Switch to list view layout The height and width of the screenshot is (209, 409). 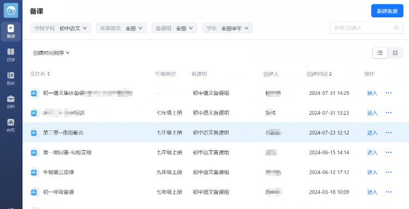380,53
